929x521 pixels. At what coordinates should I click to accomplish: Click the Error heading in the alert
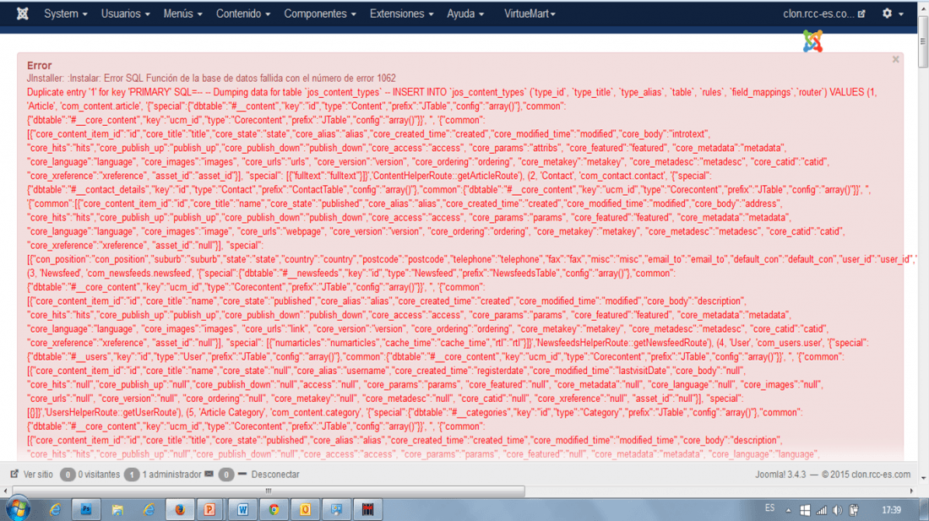39,66
